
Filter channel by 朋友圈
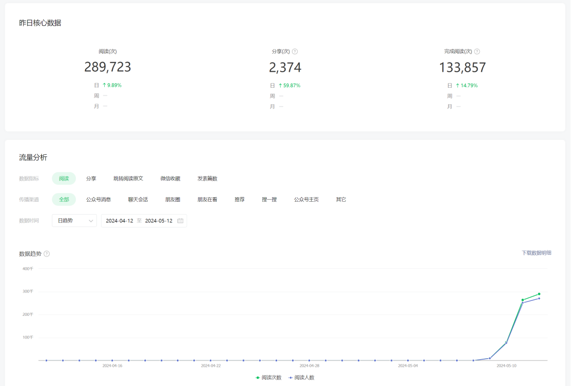[x=173, y=199]
